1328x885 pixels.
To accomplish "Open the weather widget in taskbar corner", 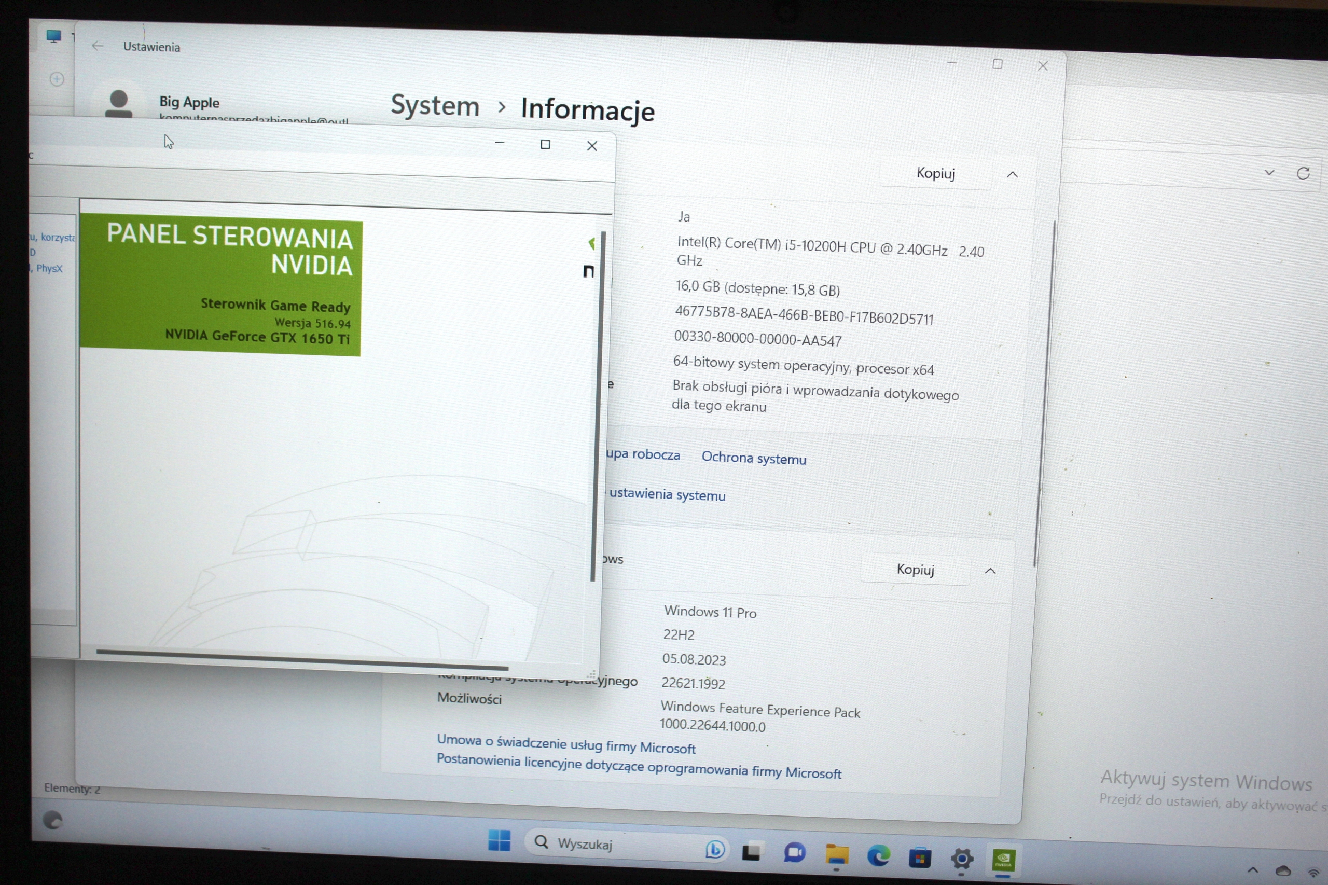I will point(52,820).
